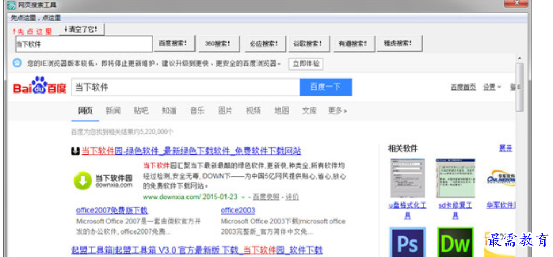The image size is (553, 257).
Task: Open the dropdown arrow beside downxia.com URL
Action: click(x=243, y=197)
